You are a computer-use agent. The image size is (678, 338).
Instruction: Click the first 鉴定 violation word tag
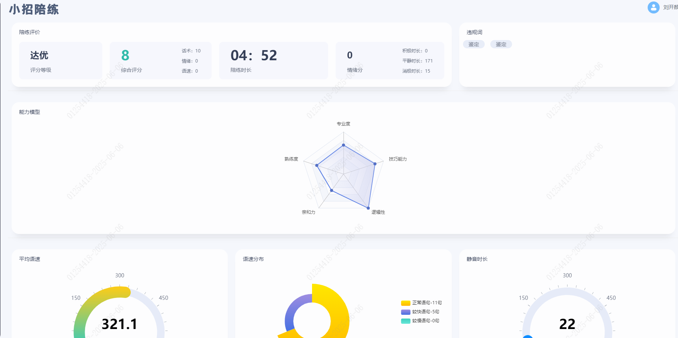[x=474, y=44]
